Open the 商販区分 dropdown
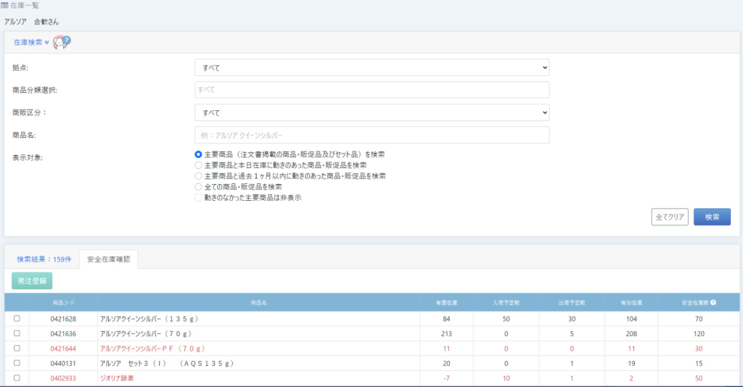The image size is (743, 387). pos(371,112)
